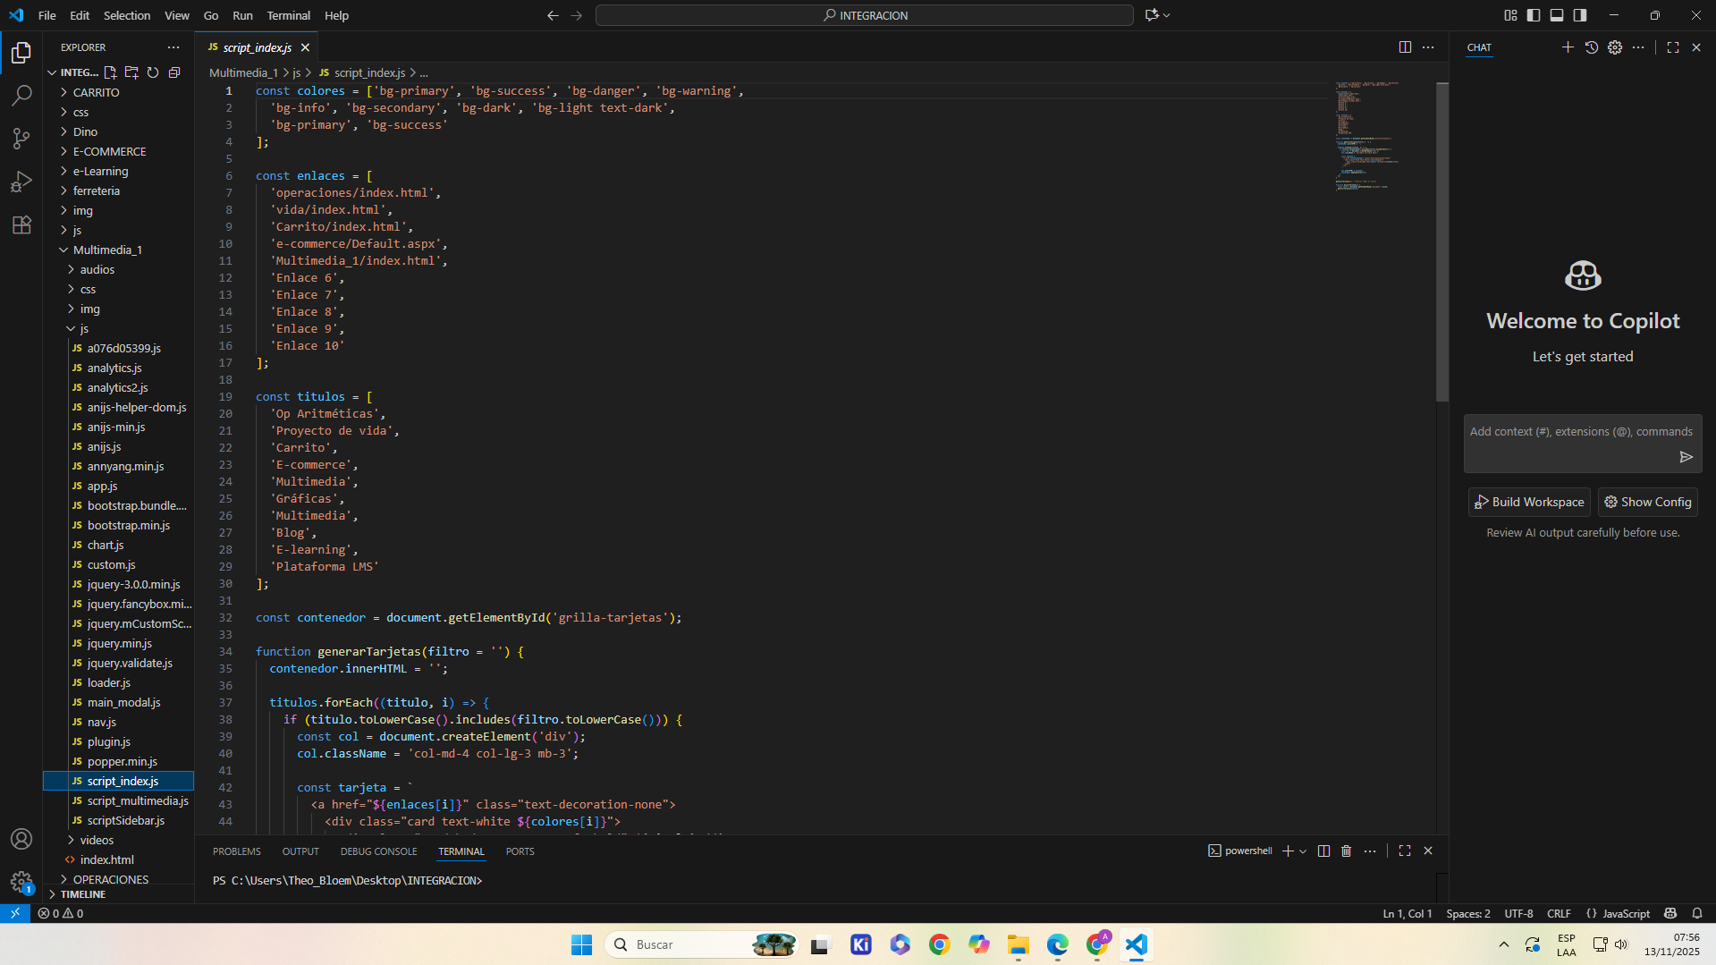Viewport: 1716px width, 965px height.
Task: Expand the TIMELINE section
Action: [83, 893]
